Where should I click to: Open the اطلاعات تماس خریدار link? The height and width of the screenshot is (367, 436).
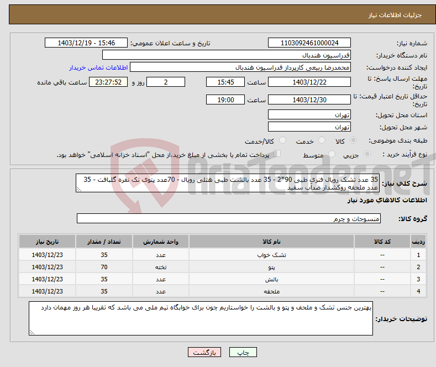pyautogui.click(x=98, y=67)
